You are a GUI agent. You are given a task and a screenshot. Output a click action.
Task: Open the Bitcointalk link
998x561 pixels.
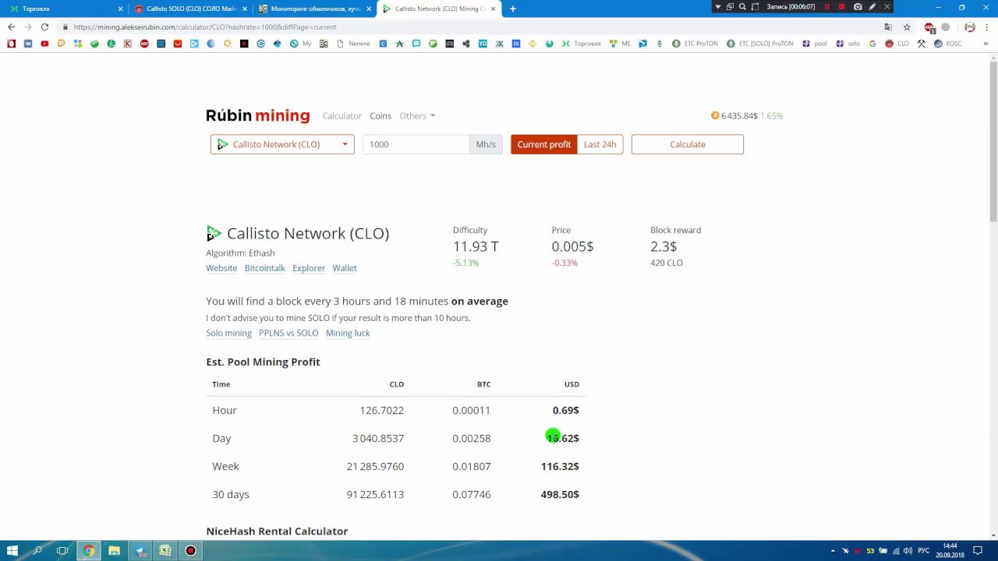click(x=264, y=268)
